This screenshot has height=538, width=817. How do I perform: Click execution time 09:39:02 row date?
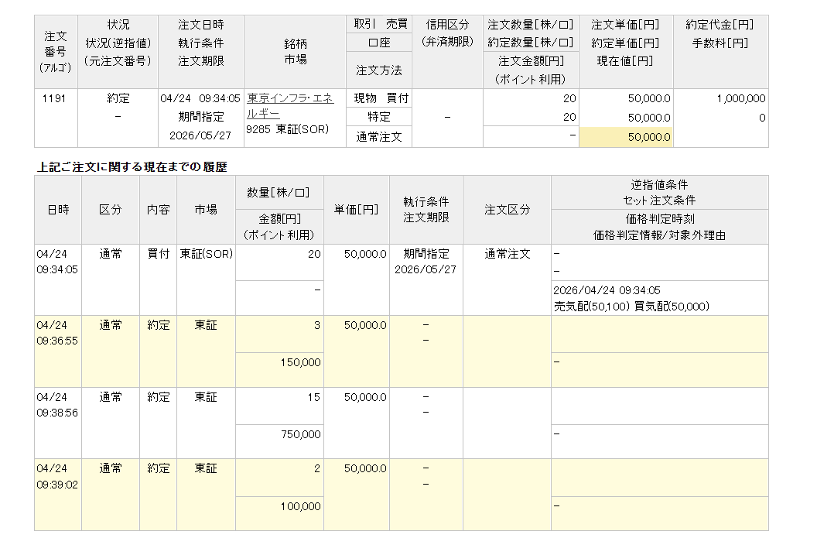click(57, 477)
